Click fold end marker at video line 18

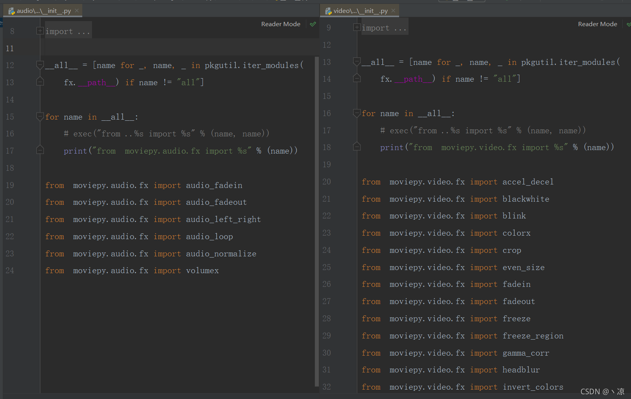point(357,147)
